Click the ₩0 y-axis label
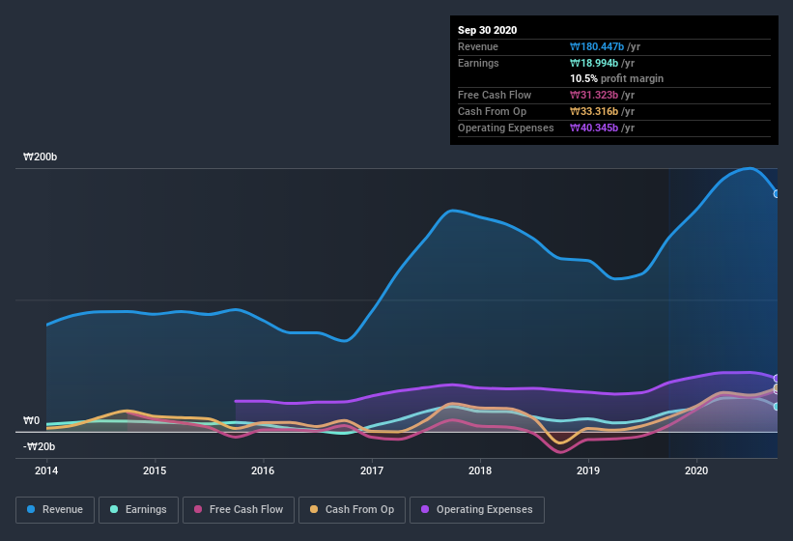The height and width of the screenshot is (541, 793). pos(31,420)
